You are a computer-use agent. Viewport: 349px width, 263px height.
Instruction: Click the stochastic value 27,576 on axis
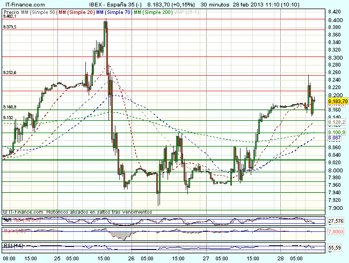pyautogui.click(x=336, y=221)
